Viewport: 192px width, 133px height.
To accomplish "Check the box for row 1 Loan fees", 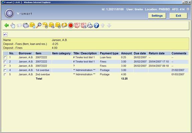I will 5,58.
